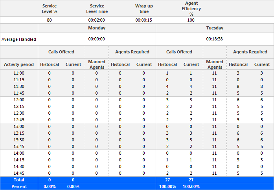Select the Tuesday column header
The image size is (274, 190).
tap(215, 28)
